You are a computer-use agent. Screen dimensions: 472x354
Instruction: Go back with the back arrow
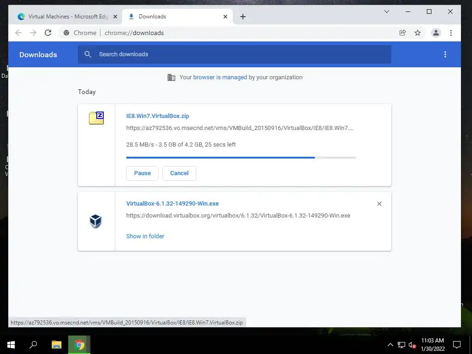point(18,33)
